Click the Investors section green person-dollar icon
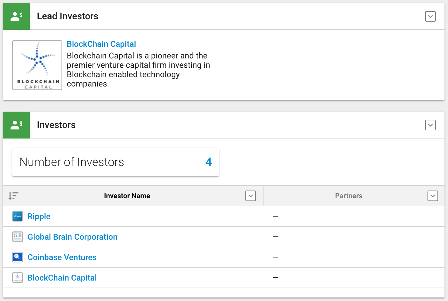This screenshot has height=301, width=448. point(16,125)
